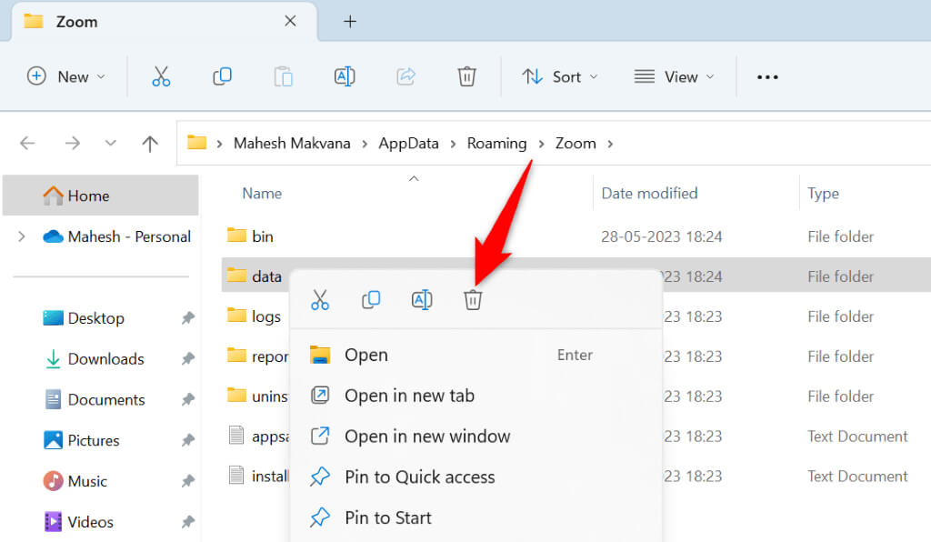Choose Pin to Start
Screen dimensions: 931x542
[x=476, y=517]
